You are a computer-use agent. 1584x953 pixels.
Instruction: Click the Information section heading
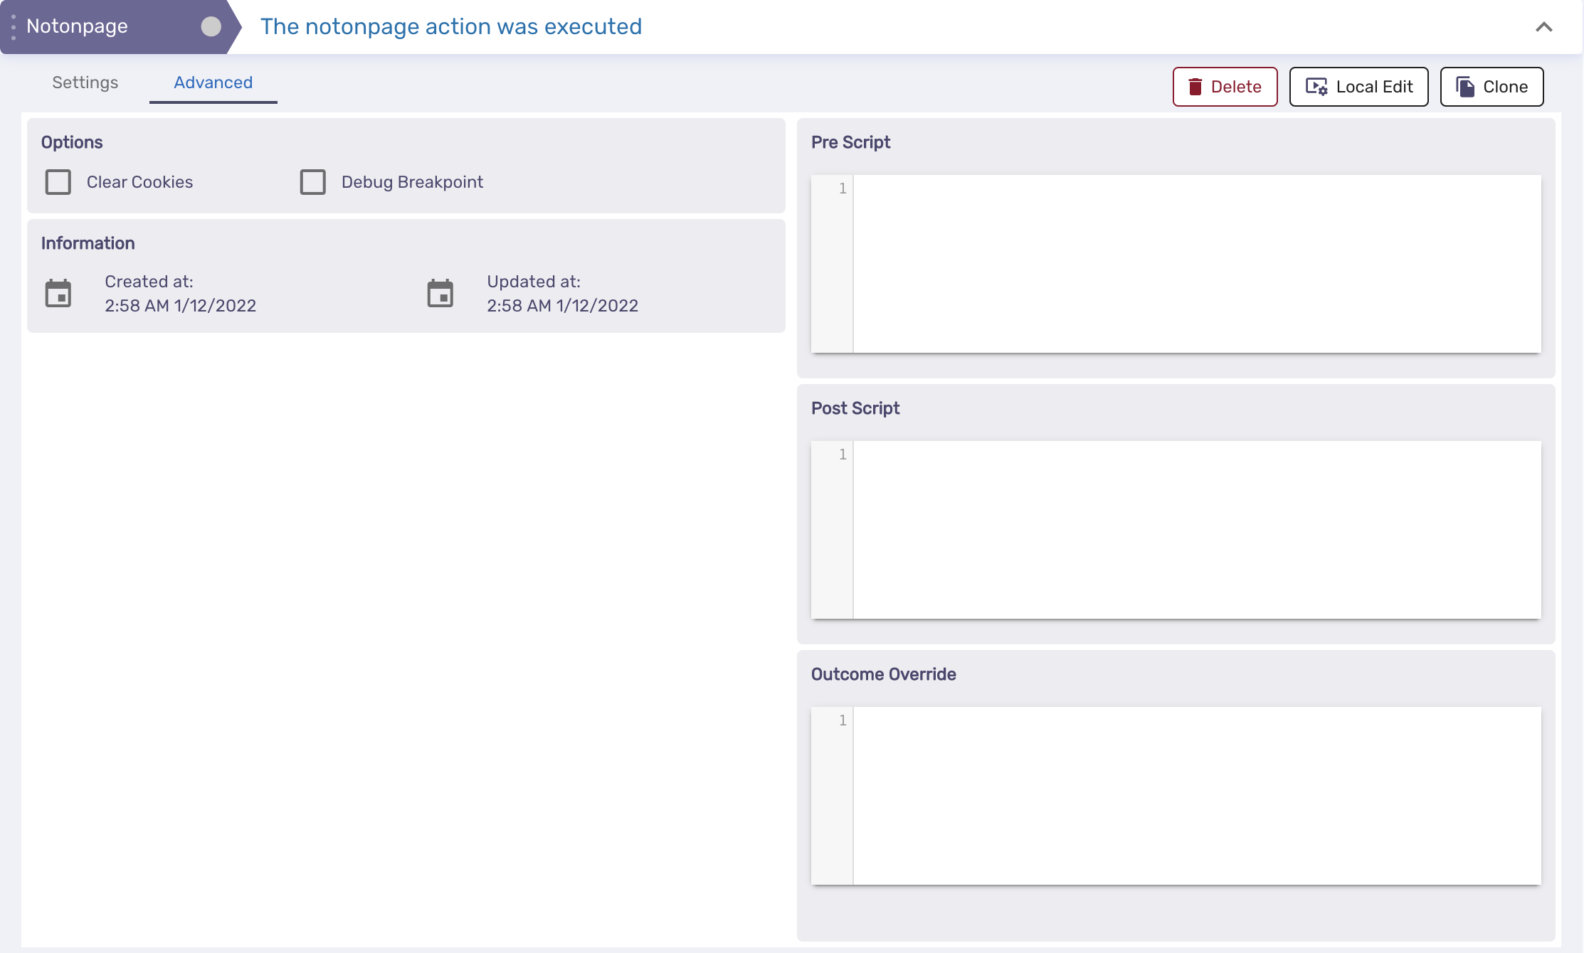[x=88, y=243]
